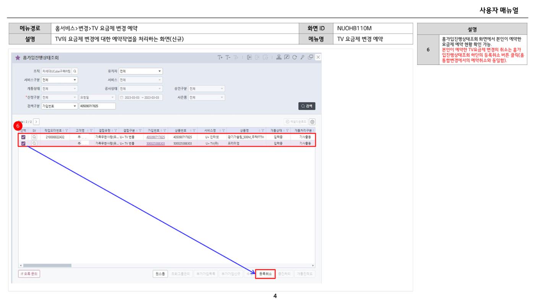Click the date range 2023-03-03 field

140,97
